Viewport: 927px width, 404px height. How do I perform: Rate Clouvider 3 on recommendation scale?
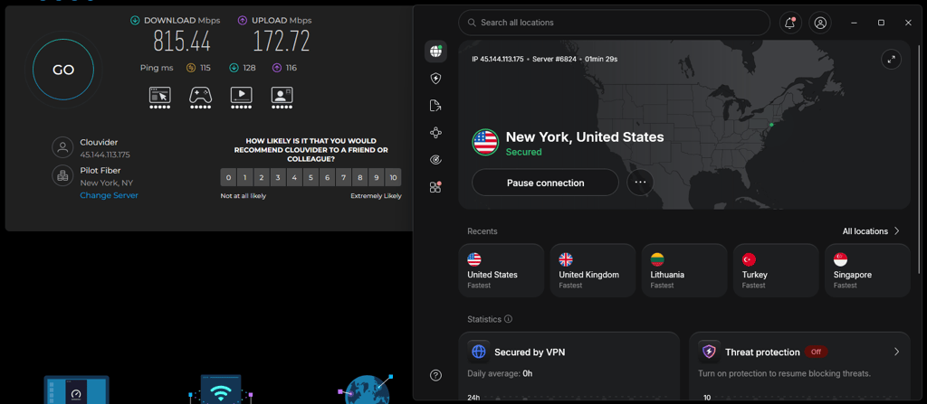point(278,177)
